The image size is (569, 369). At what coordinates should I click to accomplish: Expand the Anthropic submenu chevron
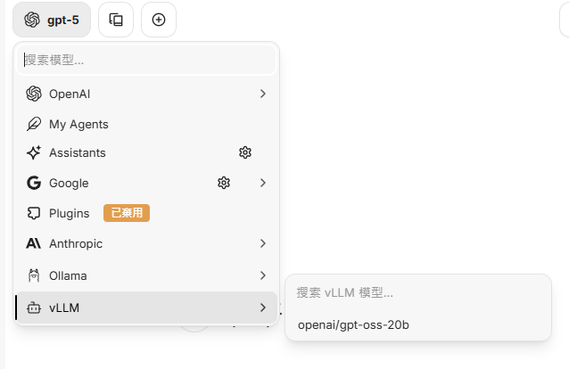pyautogui.click(x=262, y=243)
